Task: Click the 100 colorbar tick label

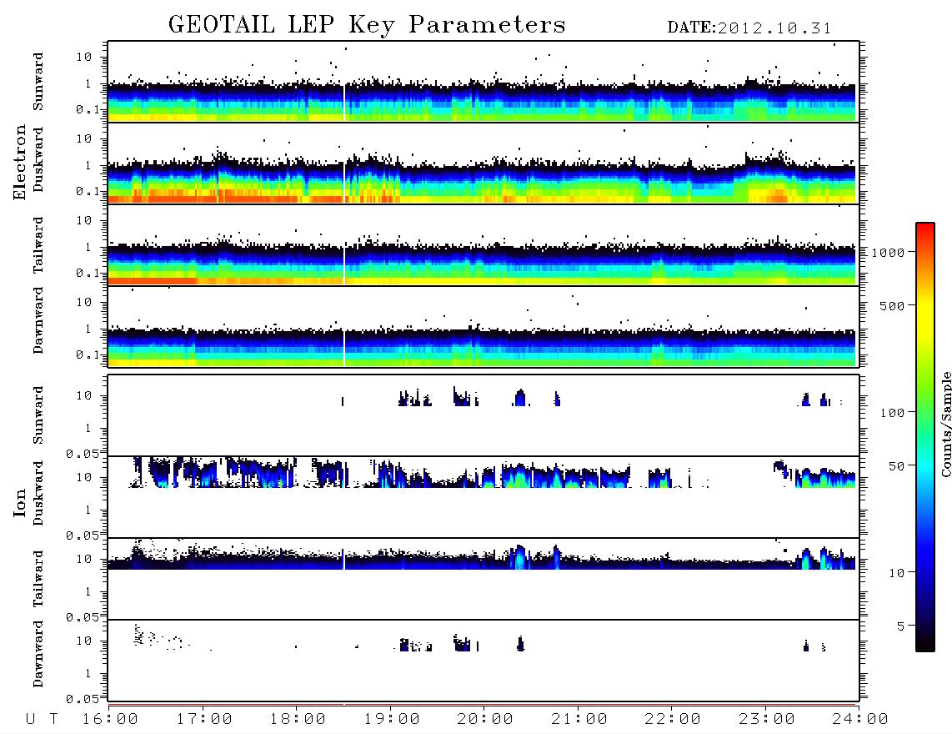Action: pyautogui.click(x=893, y=413)
